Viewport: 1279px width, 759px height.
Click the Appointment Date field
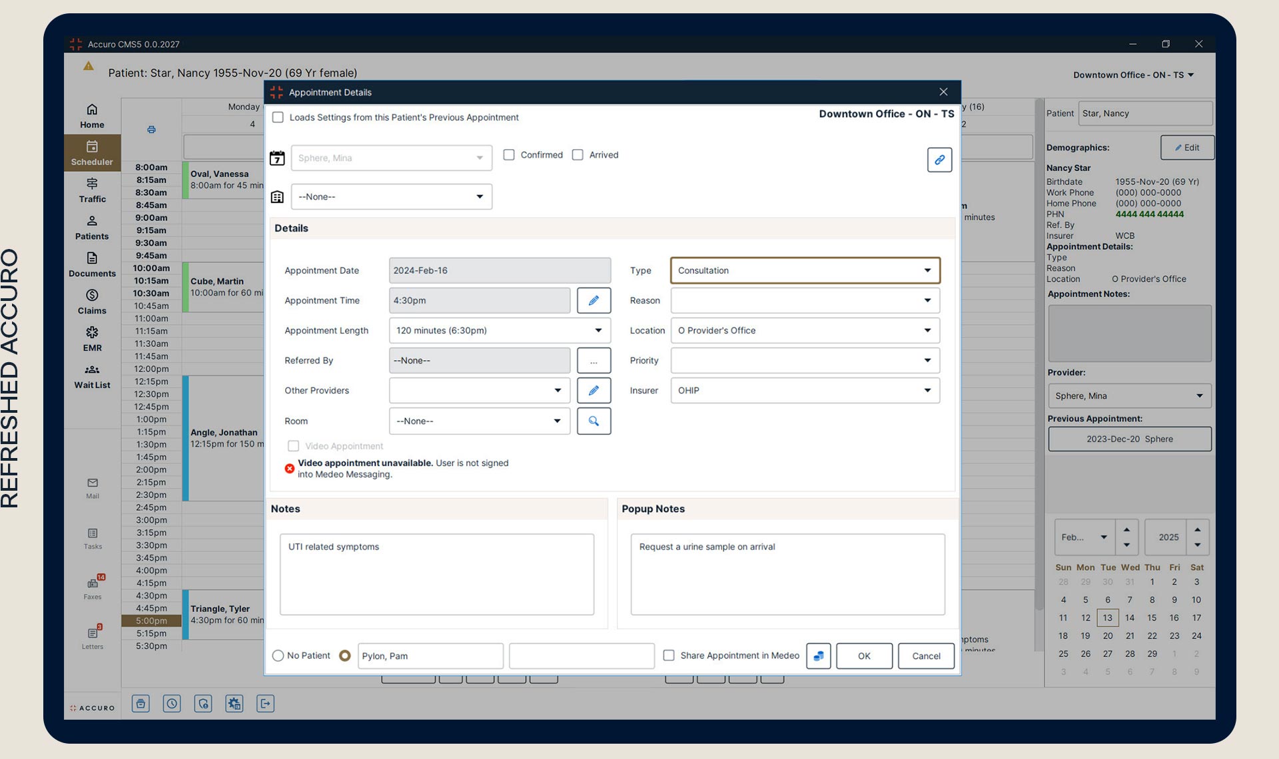tap(500, 270)
